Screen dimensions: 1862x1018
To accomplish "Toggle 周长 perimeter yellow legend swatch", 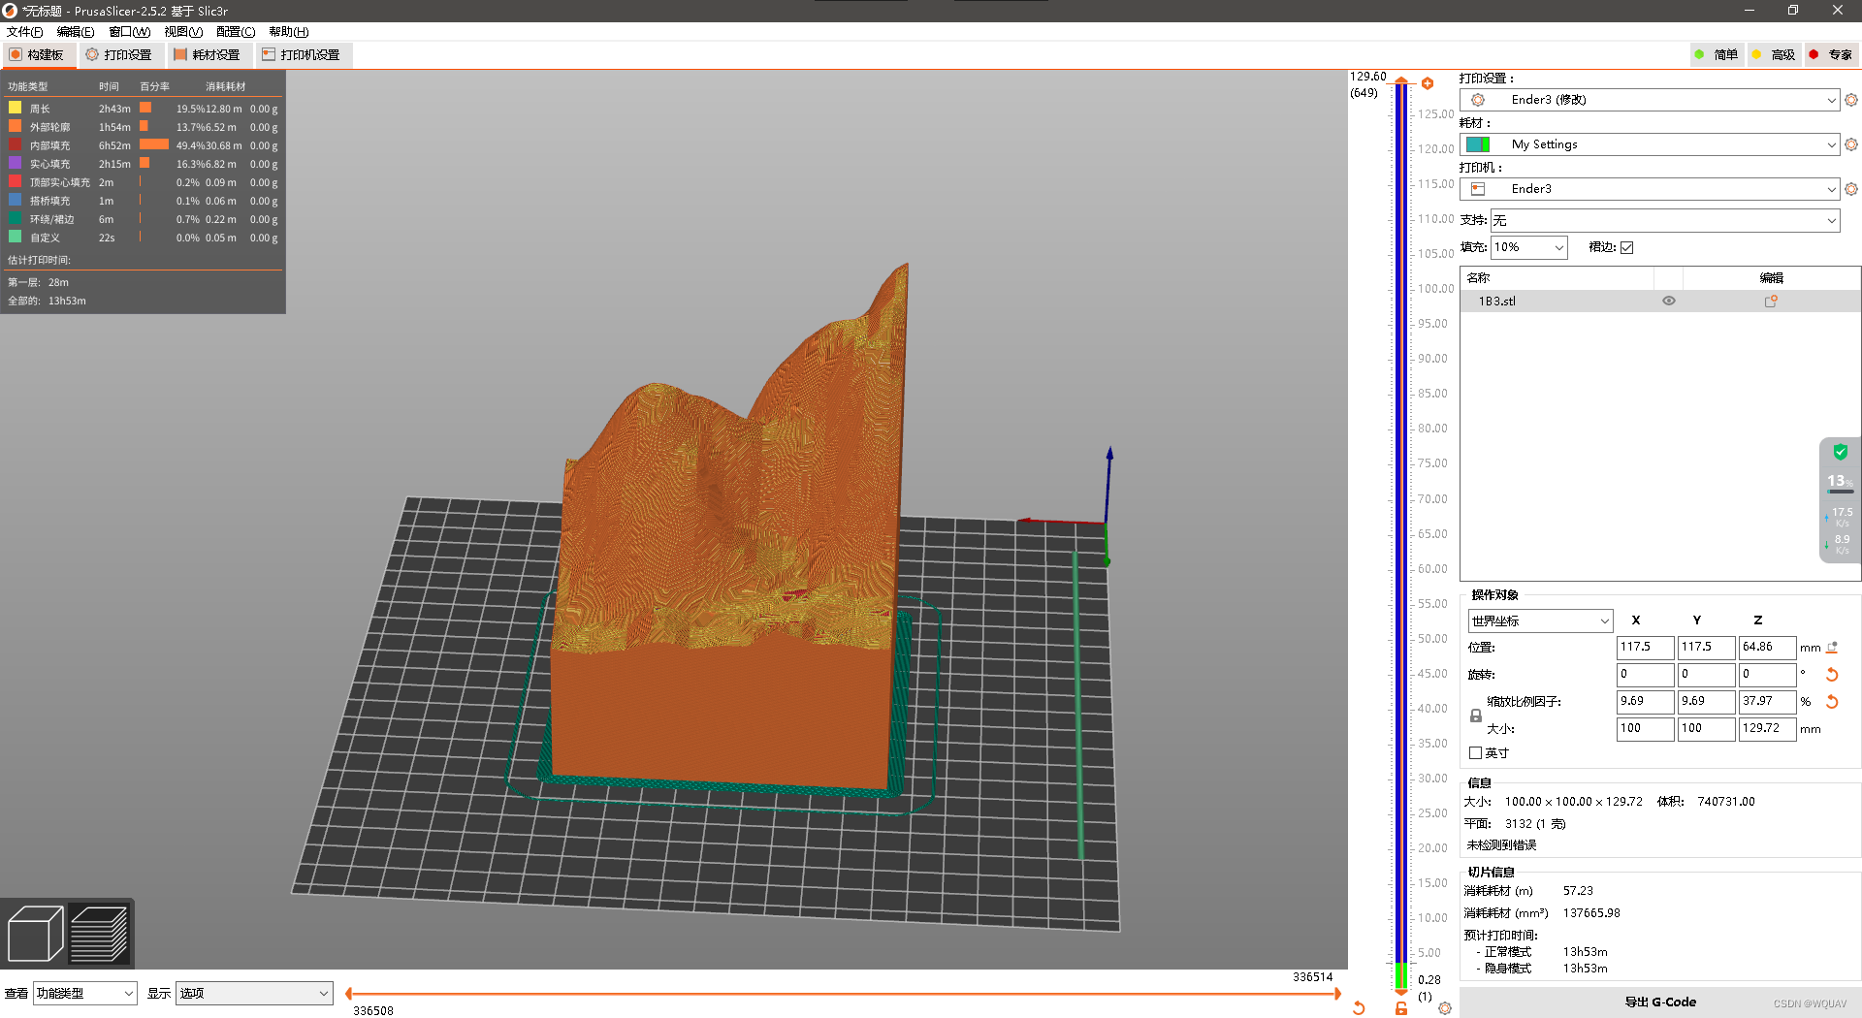I will tap(16, 108).
